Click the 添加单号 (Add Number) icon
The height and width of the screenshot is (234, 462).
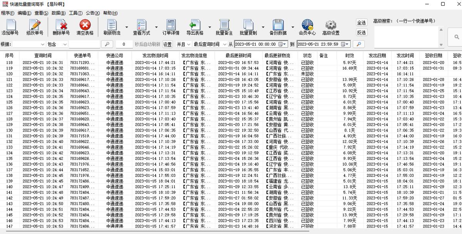[x=10, y=26]
